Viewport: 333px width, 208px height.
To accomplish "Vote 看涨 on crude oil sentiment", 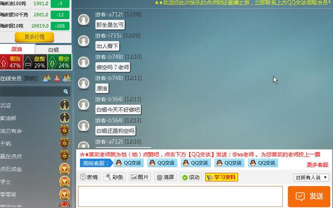I will (x=12, y=62).
